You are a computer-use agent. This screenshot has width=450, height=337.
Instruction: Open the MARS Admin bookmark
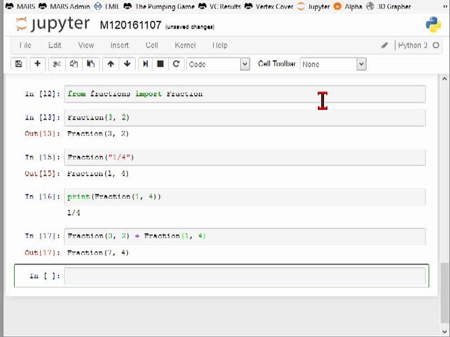(x=64, y=6)
